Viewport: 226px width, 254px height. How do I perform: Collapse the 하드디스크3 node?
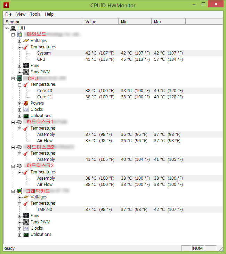click(x=13, y=166)
